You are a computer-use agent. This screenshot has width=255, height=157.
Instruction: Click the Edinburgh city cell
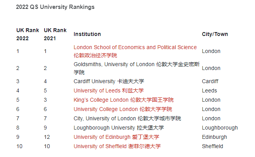coord(214,137)
